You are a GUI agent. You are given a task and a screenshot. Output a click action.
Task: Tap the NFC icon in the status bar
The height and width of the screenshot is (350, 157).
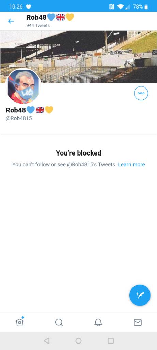click(112, 7)
